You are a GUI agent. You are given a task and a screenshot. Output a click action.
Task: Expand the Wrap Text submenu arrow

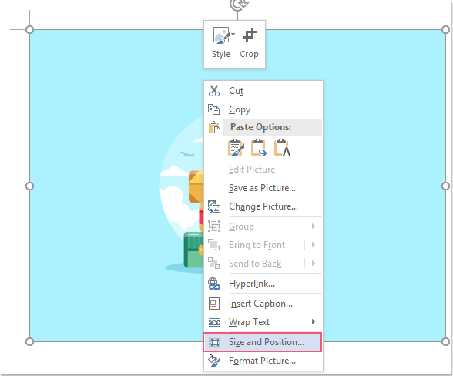(314, 321)
